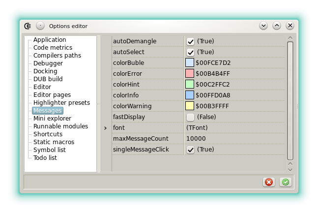
Task: Select Highlighter presets in the list
Action: pos(61,103)
